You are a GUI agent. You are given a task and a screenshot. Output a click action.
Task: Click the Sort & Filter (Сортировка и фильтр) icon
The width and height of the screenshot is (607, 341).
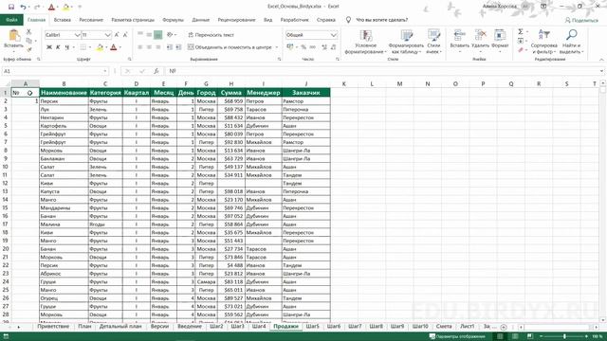(543, 35)
